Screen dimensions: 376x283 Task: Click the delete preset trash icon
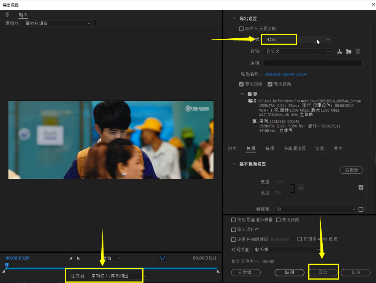(357, 51)
